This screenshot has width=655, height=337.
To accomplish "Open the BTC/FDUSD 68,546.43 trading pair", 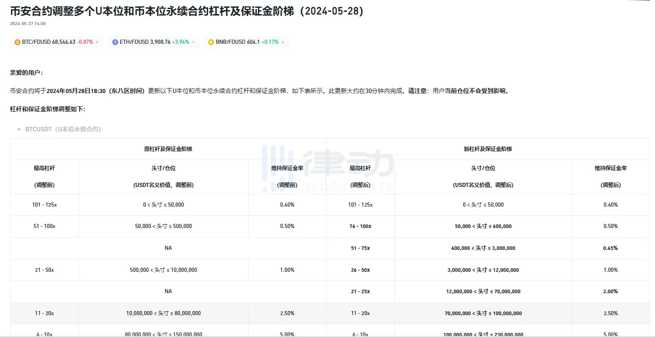I will [x=49, y=42].
